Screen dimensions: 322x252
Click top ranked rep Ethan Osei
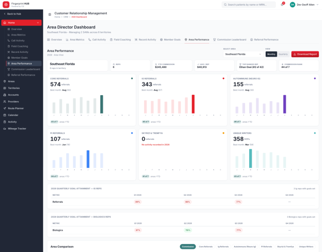[x=251, y=67]
